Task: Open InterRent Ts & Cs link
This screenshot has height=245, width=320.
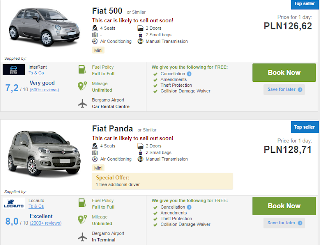Action: [36, 73]
